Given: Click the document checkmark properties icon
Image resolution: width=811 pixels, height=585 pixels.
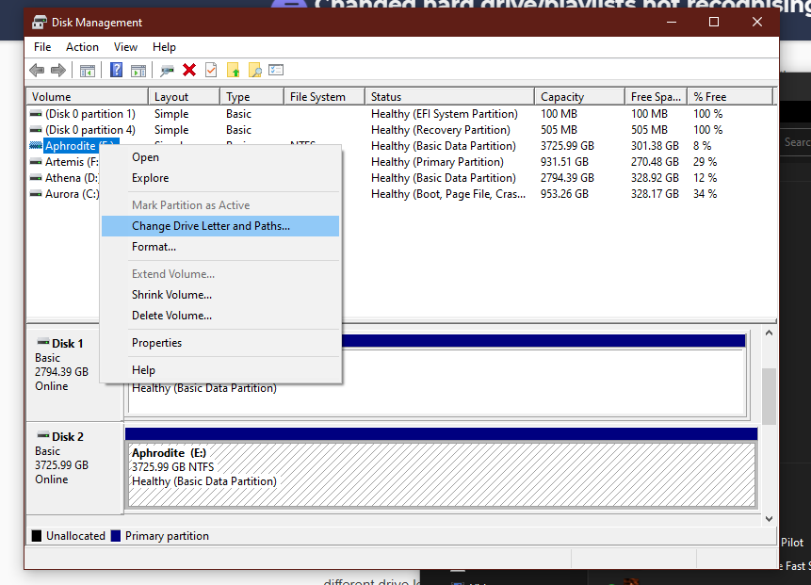Looking at the screenshot, I should pyautogui.click(x=211, y=70).
